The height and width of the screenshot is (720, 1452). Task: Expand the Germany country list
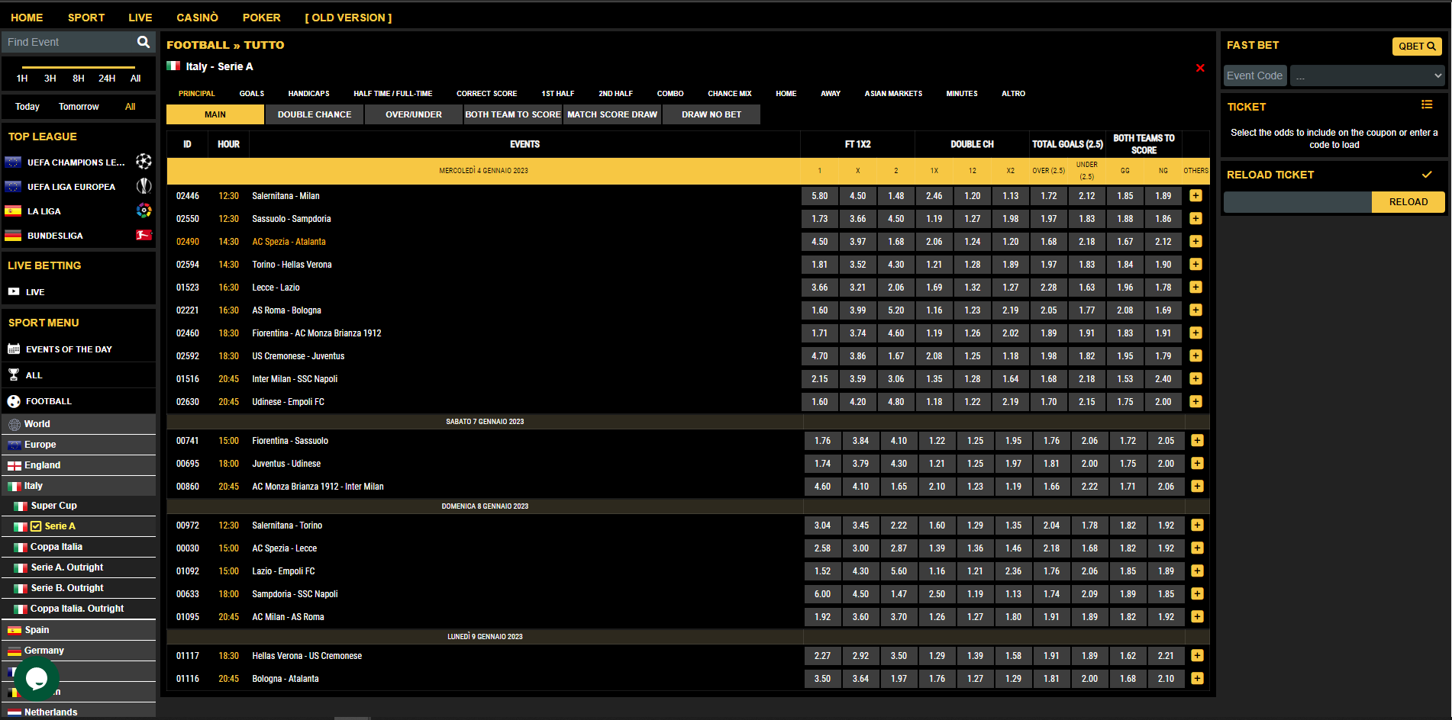(x=79, y=651)
